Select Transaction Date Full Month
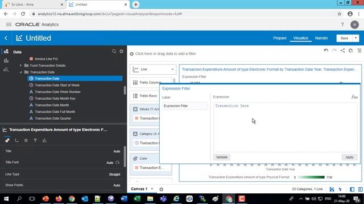This screenshot has height=204, width=364. [x=55, y=112]
